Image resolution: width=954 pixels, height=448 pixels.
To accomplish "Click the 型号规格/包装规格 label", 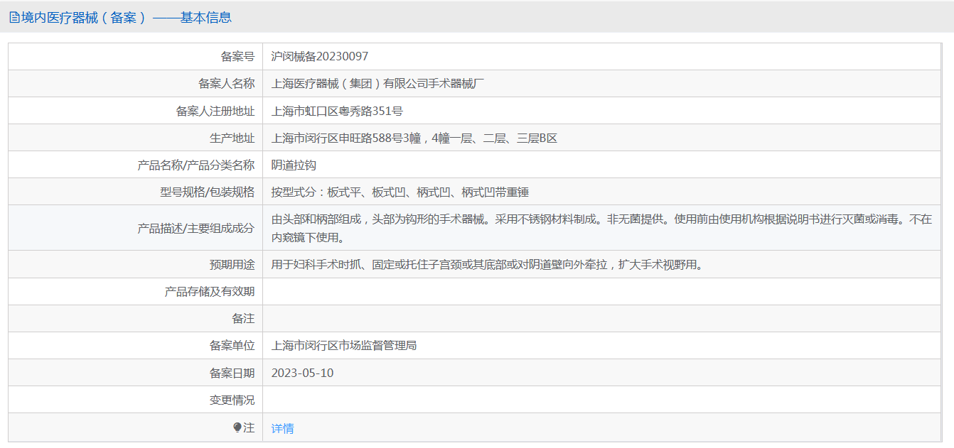I will (x=207, y=192).
